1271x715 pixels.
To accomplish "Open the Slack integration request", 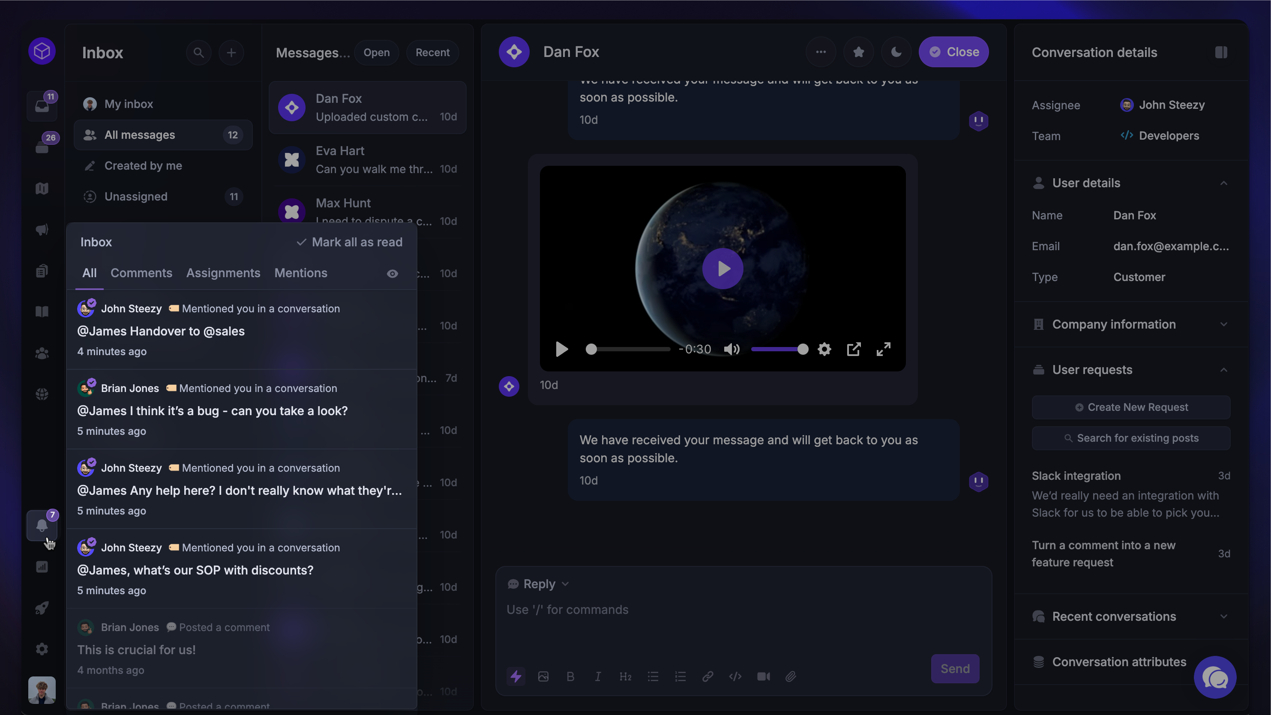I will (x=1131, y=494).
